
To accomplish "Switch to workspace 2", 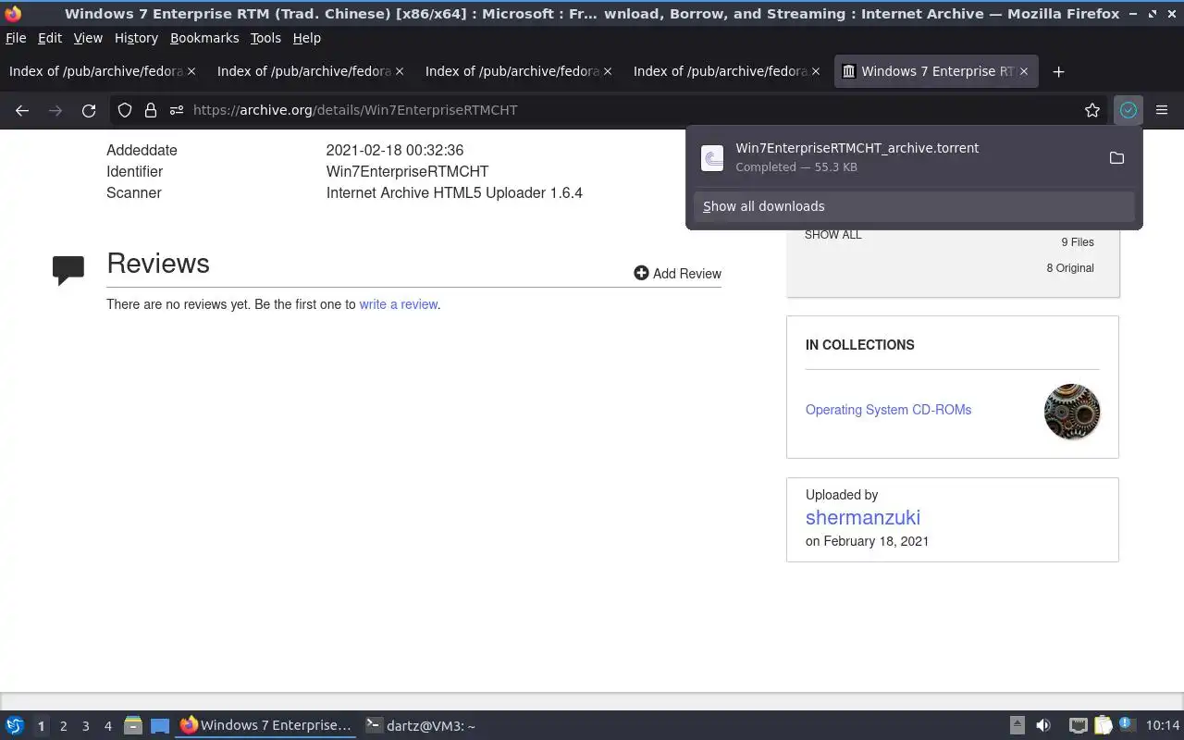I will 63,726.
